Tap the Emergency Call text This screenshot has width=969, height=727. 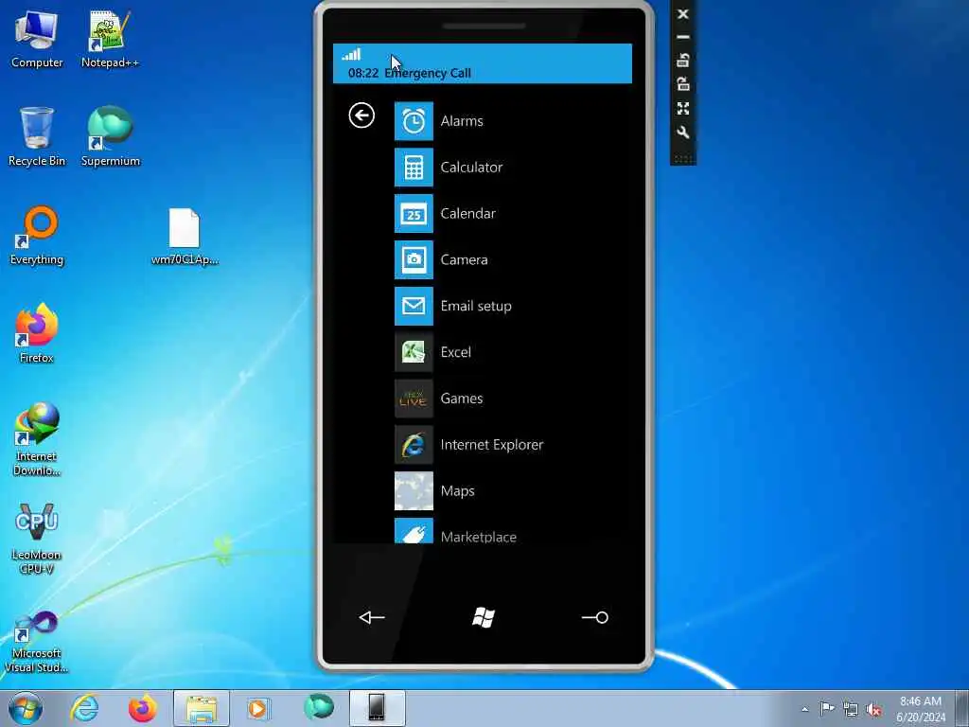coord(428,73)
